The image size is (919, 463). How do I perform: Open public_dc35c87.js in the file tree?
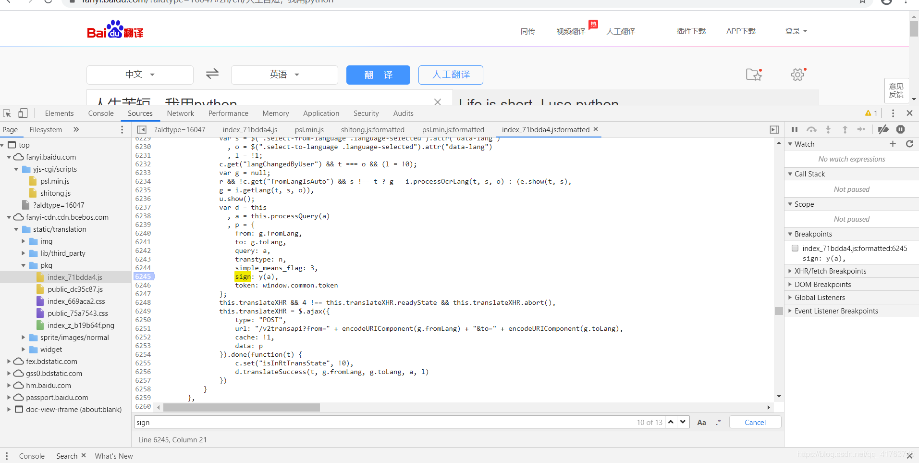pyautogui.click(x=75, y=289)
